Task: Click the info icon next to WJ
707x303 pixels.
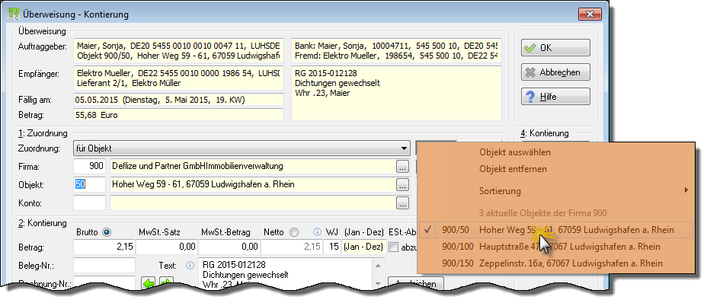Action: 317,232
